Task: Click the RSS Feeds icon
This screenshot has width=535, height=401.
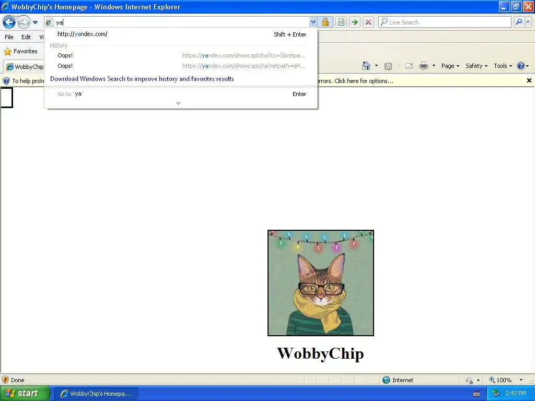Action: tap(388, 66)
